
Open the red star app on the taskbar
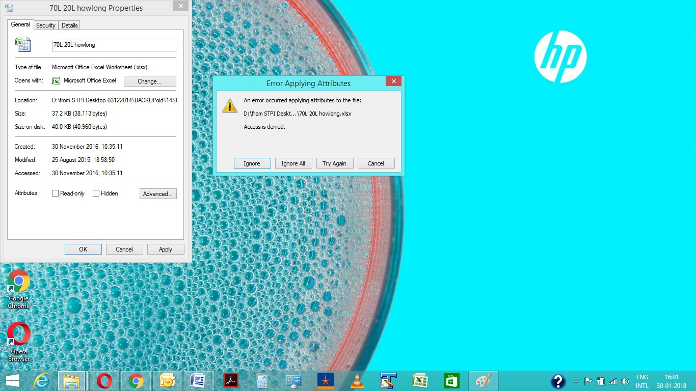325,381
